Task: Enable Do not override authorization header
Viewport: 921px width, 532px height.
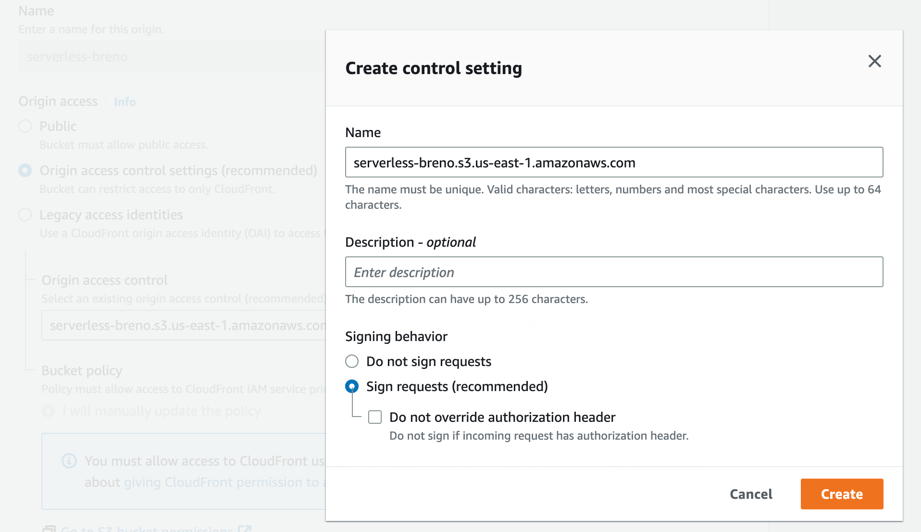Action: (375, 417)
